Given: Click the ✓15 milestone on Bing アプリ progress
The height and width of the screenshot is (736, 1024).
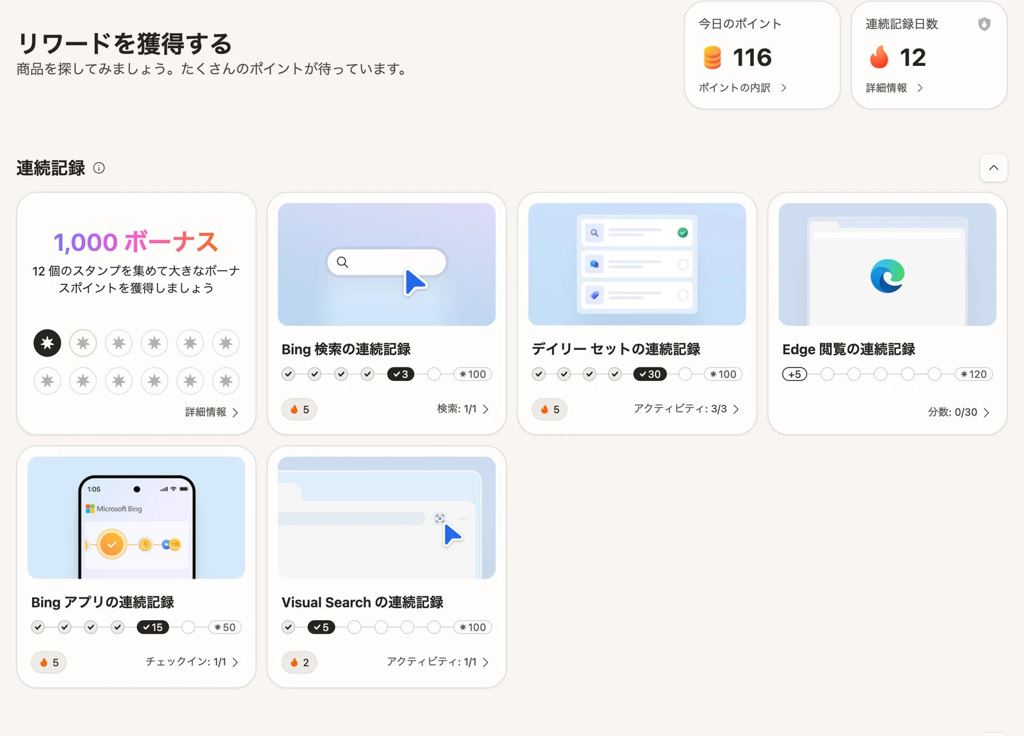Looking at the screenshot, I should pyautogui.click(x=153, y=627).
